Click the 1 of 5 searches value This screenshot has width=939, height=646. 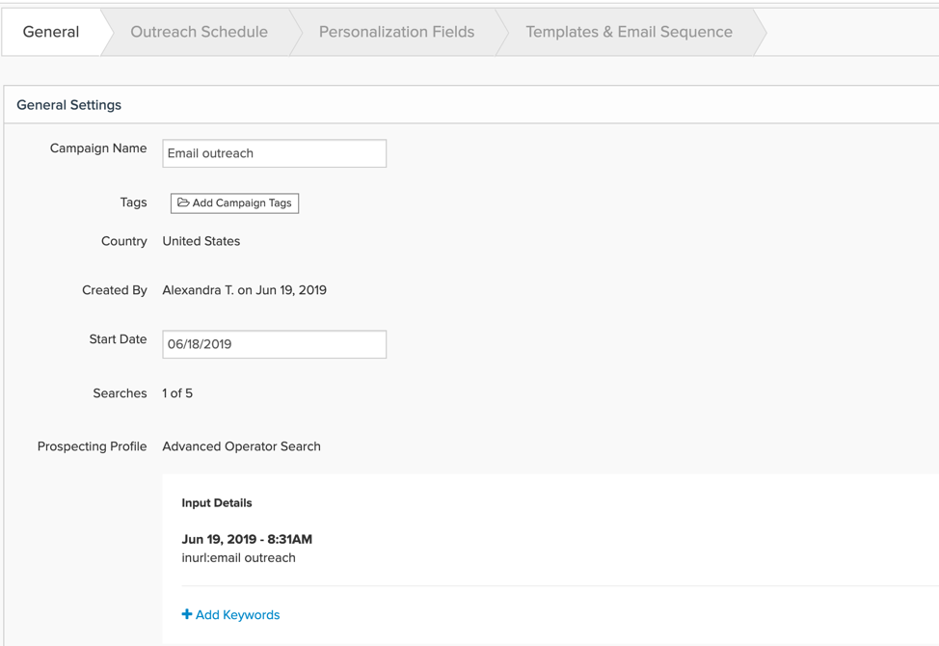177,393
